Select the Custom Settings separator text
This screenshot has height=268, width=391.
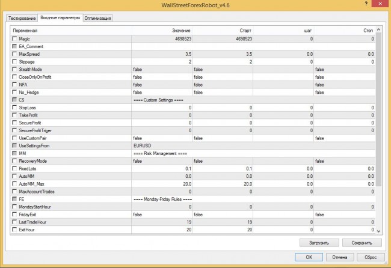(x=158, y=100)
